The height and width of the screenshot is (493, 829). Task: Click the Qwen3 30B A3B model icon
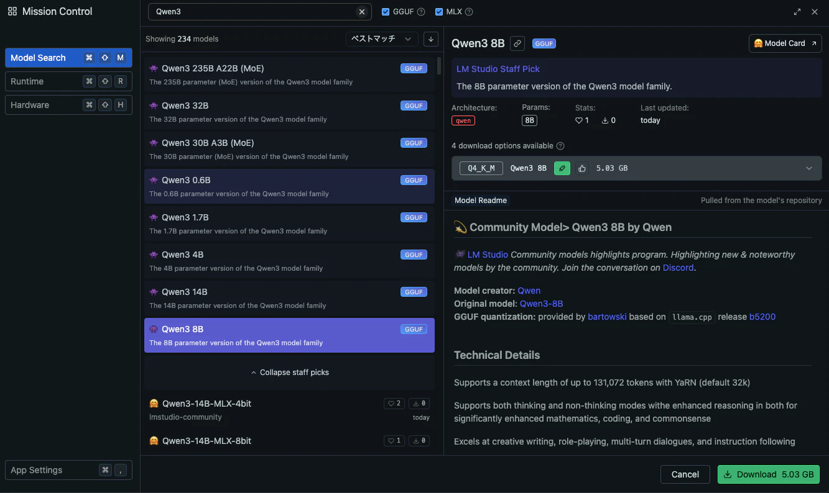154,143
